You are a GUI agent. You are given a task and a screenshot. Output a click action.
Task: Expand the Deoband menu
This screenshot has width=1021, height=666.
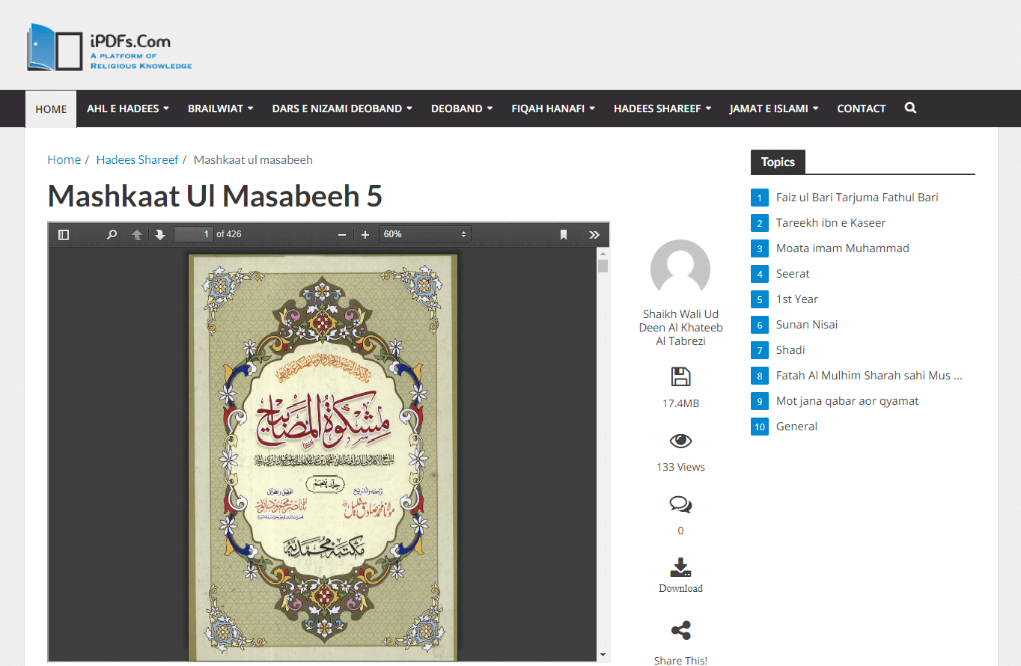coord(462,109)
